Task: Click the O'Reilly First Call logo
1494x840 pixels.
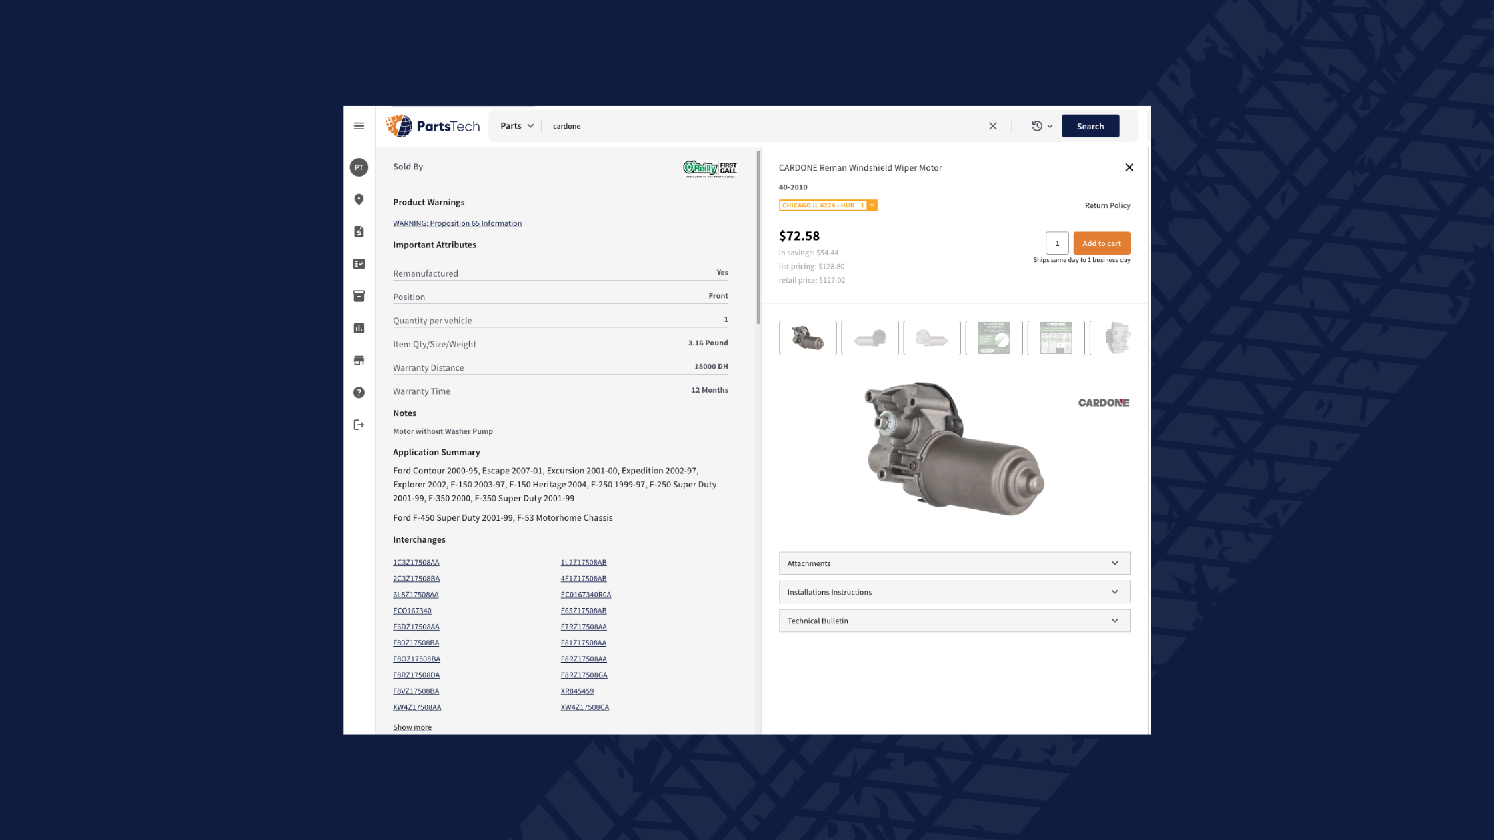Action: click(x=710, y=169)
